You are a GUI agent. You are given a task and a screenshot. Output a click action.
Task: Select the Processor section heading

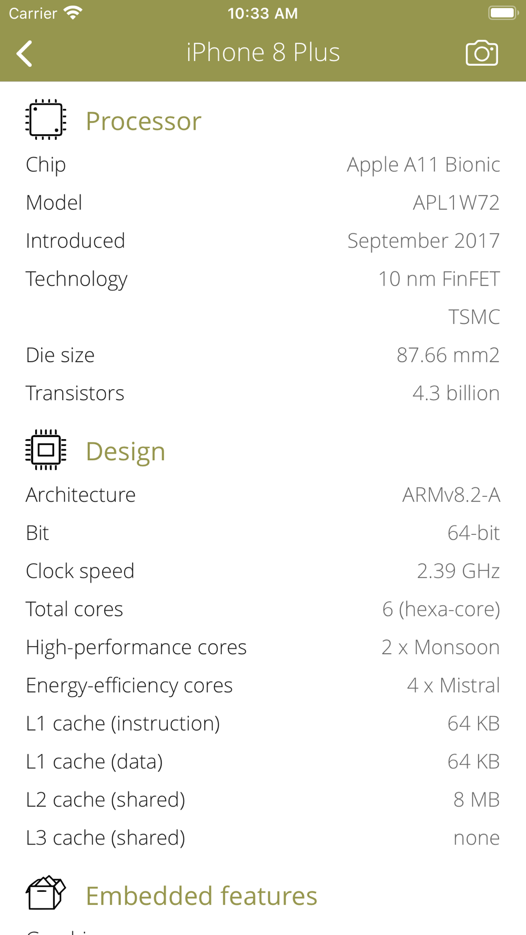click(144, 121)
